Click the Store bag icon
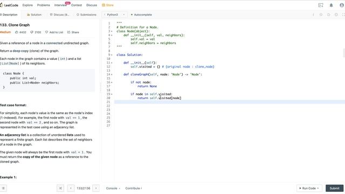345x194 pixels. [103, 5]
